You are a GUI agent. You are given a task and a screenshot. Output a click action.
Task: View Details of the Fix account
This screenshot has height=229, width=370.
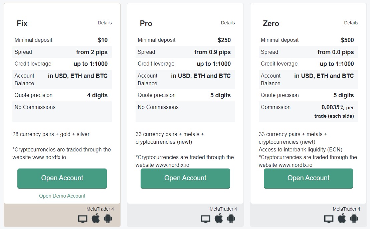tap(105, 23)
